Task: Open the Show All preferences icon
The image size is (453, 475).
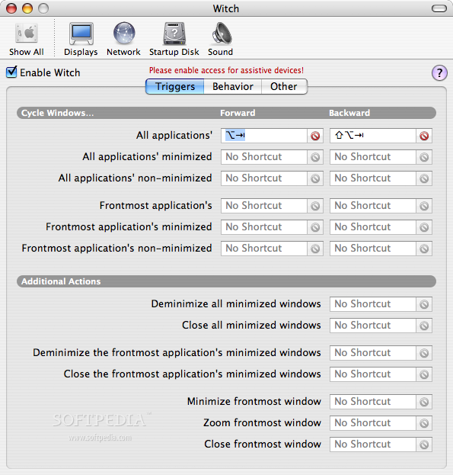Action: click(x=27, y=39)
